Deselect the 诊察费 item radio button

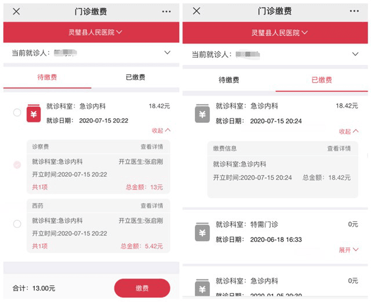coord(17,165)
